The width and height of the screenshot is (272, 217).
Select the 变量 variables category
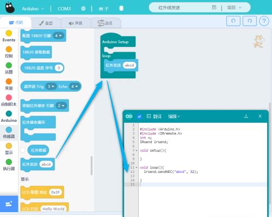[x=9, y=84]
